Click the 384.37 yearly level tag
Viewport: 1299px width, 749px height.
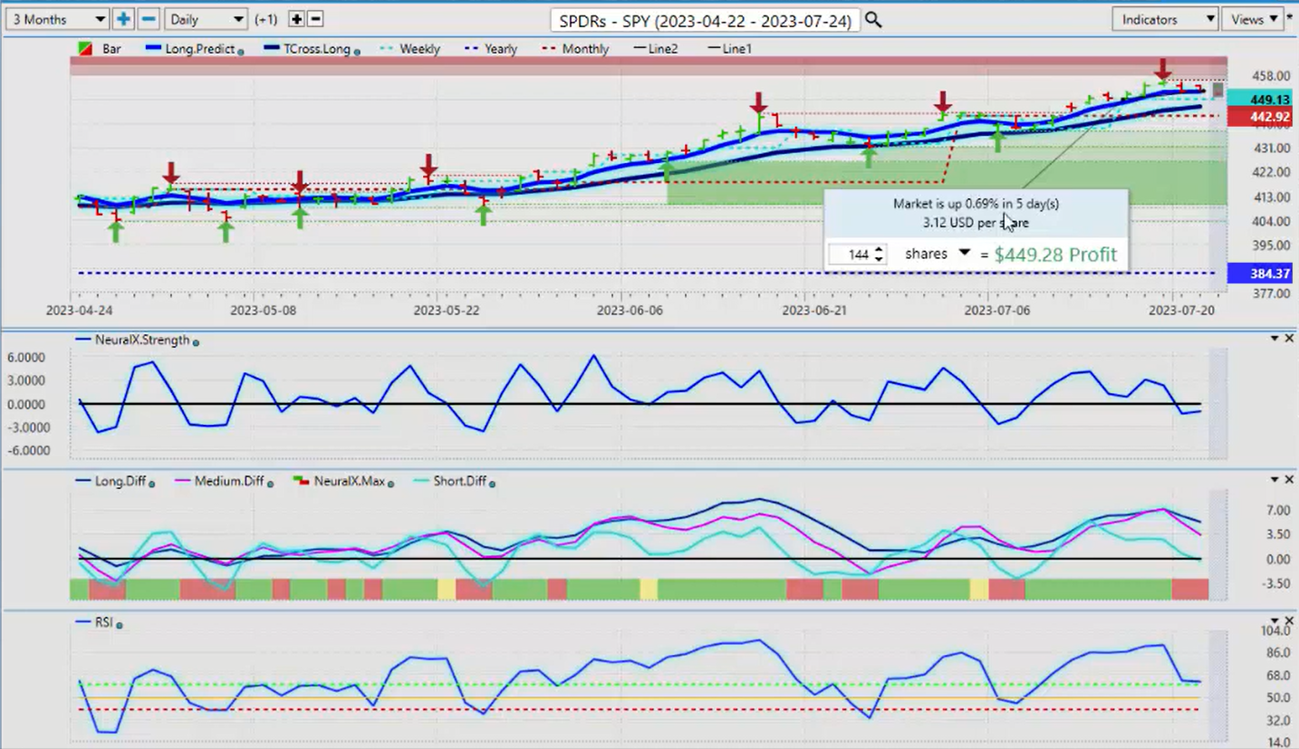pyautogui.click(x=1261, y=273)
